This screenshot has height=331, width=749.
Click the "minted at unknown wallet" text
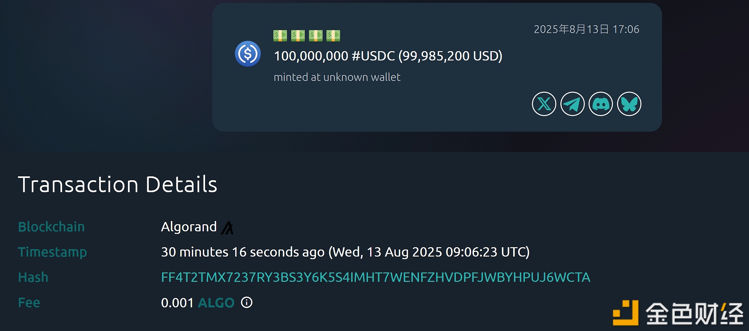337,77
